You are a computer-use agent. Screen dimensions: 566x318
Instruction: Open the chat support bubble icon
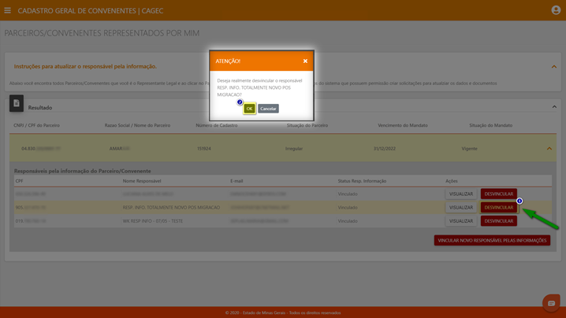click(551, 303)
